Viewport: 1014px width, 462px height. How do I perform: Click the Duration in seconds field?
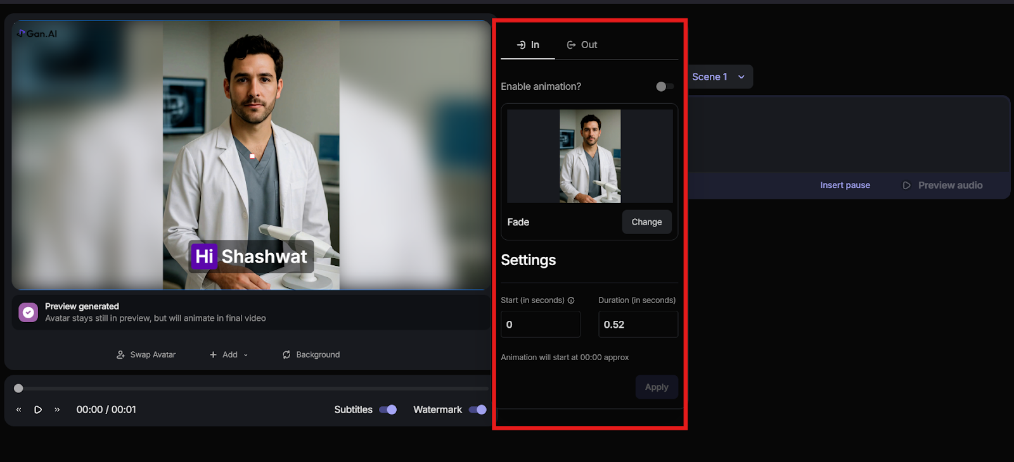[x=638, y=325]
